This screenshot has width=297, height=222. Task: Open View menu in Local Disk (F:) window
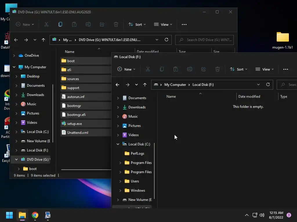click(x=264, y=69)
